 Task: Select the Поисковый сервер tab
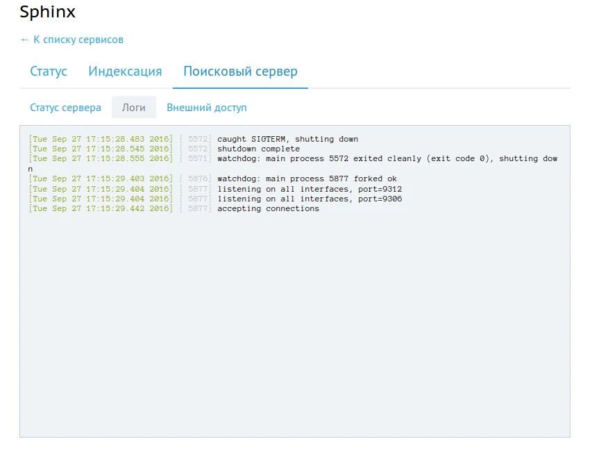(x=240, y=72)
